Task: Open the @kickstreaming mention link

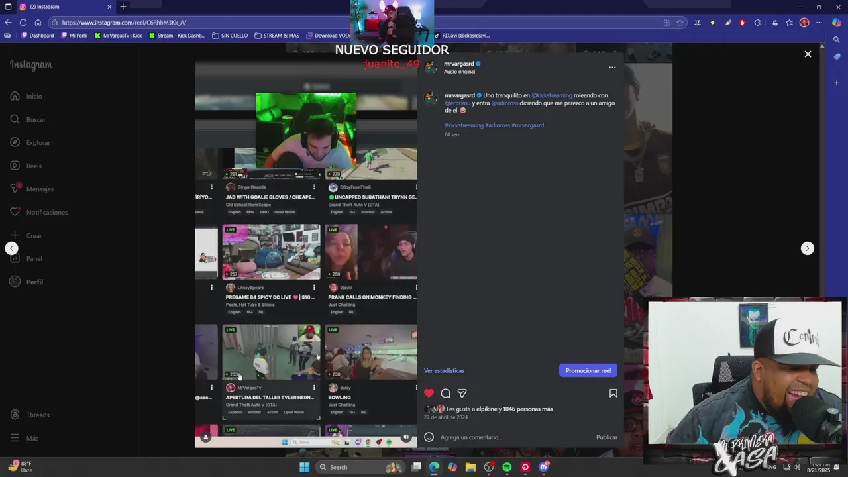Action: [x=551, y=95]
